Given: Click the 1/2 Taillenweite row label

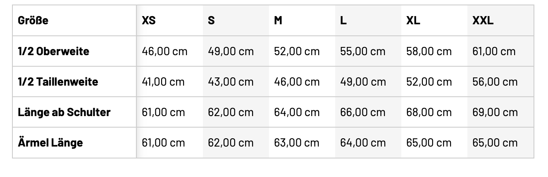Looking at the screenshot, I should [x=58, y=82].
